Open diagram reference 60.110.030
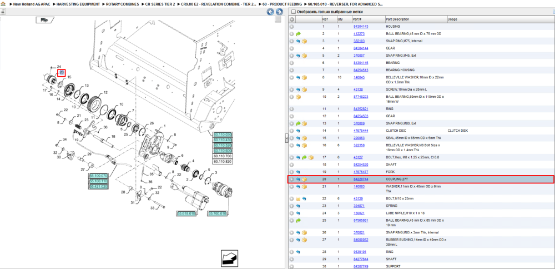This screenshot has height=269, width=555. (223, 134)
